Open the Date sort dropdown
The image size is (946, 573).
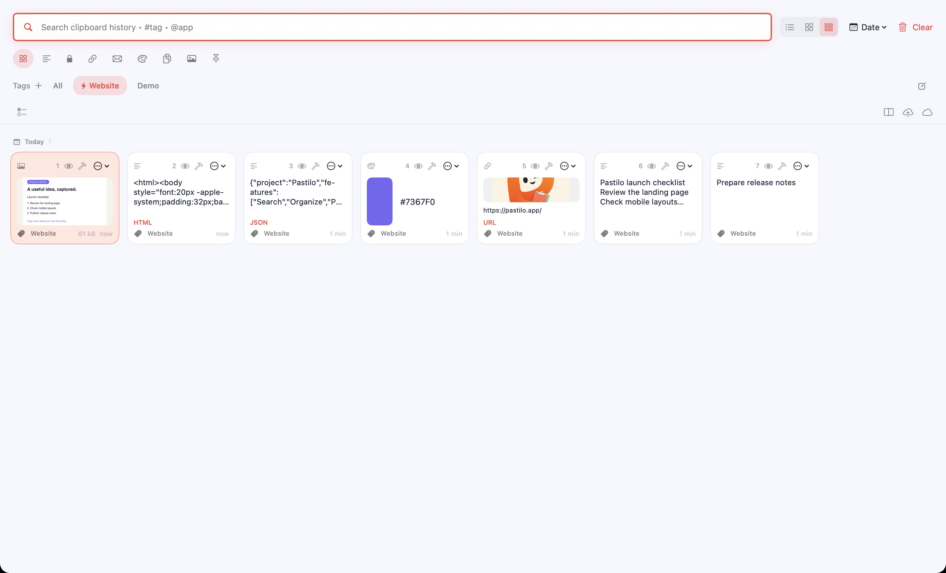(868, 27)
